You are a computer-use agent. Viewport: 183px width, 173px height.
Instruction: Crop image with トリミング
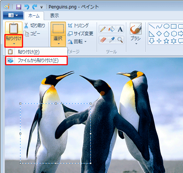[78, 26]
